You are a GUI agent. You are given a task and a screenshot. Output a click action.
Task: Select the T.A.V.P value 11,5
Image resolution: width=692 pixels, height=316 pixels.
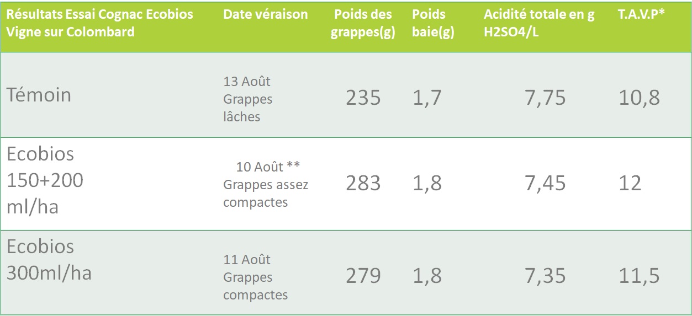(x=639, y=276)
